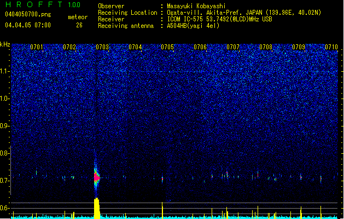Select the filename 0404050700.png
This screenshot has height=219, width=344.
[x=28, y=15]
